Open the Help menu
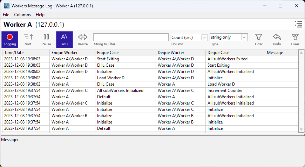 tap(40, 15)
